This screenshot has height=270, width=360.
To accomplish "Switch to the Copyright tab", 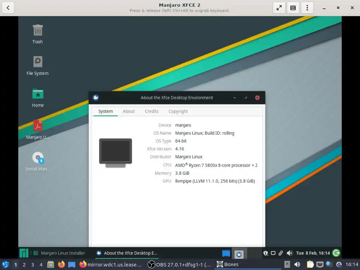I will [178, 111].
